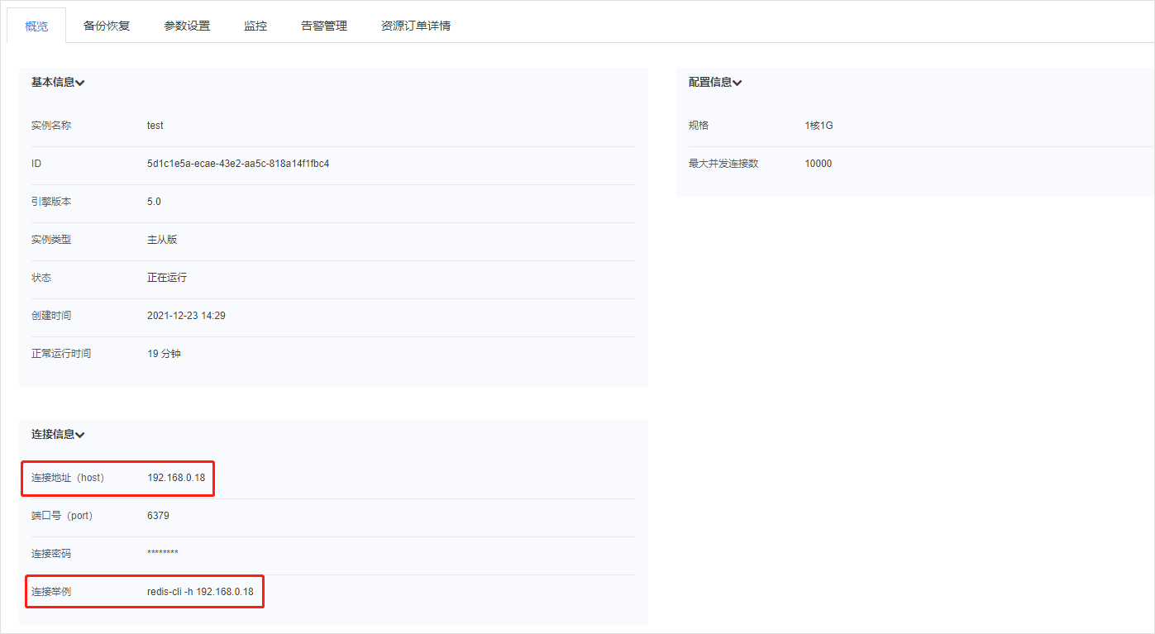Click the 引擎版本 label
This screenshot has width=1155, height=634.
pos(51,202)
